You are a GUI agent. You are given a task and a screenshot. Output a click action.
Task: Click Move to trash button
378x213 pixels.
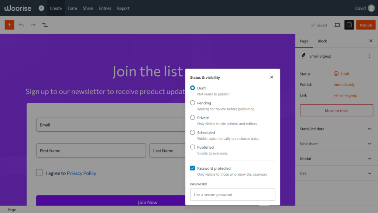(x=337, y=110)
